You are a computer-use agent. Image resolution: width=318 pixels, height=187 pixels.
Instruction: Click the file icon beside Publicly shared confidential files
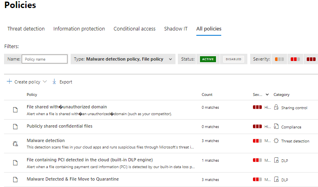(15, 127)
